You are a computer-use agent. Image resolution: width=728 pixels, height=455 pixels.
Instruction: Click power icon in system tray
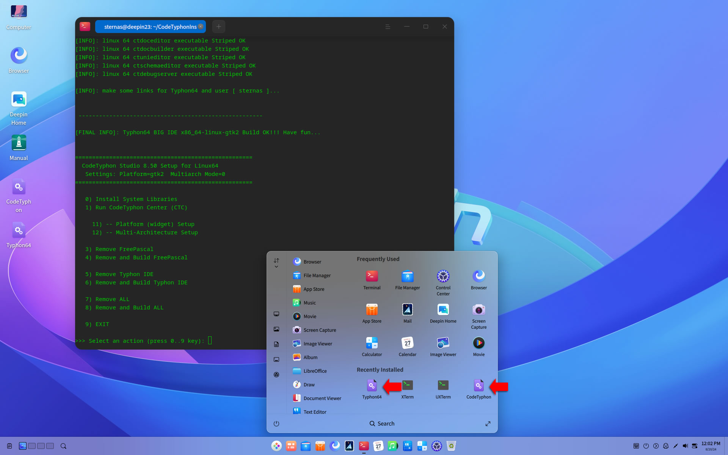click(x=646, y=446)
